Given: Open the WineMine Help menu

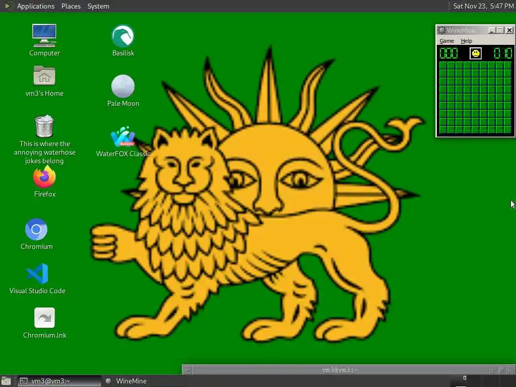Looking at the screenshot, I should click(x=466, y=41).
